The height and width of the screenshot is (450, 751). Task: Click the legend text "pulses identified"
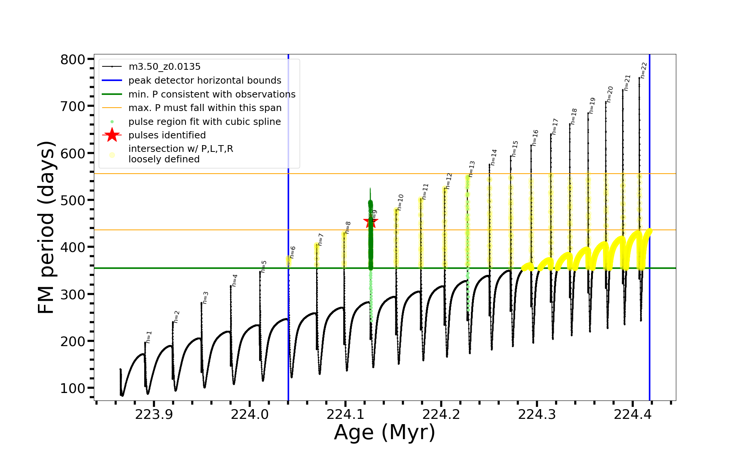tap(167, 135)
